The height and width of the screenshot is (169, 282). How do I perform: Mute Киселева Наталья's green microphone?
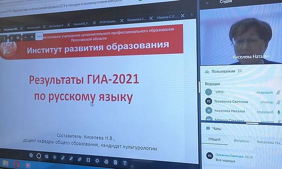(279, 112)
